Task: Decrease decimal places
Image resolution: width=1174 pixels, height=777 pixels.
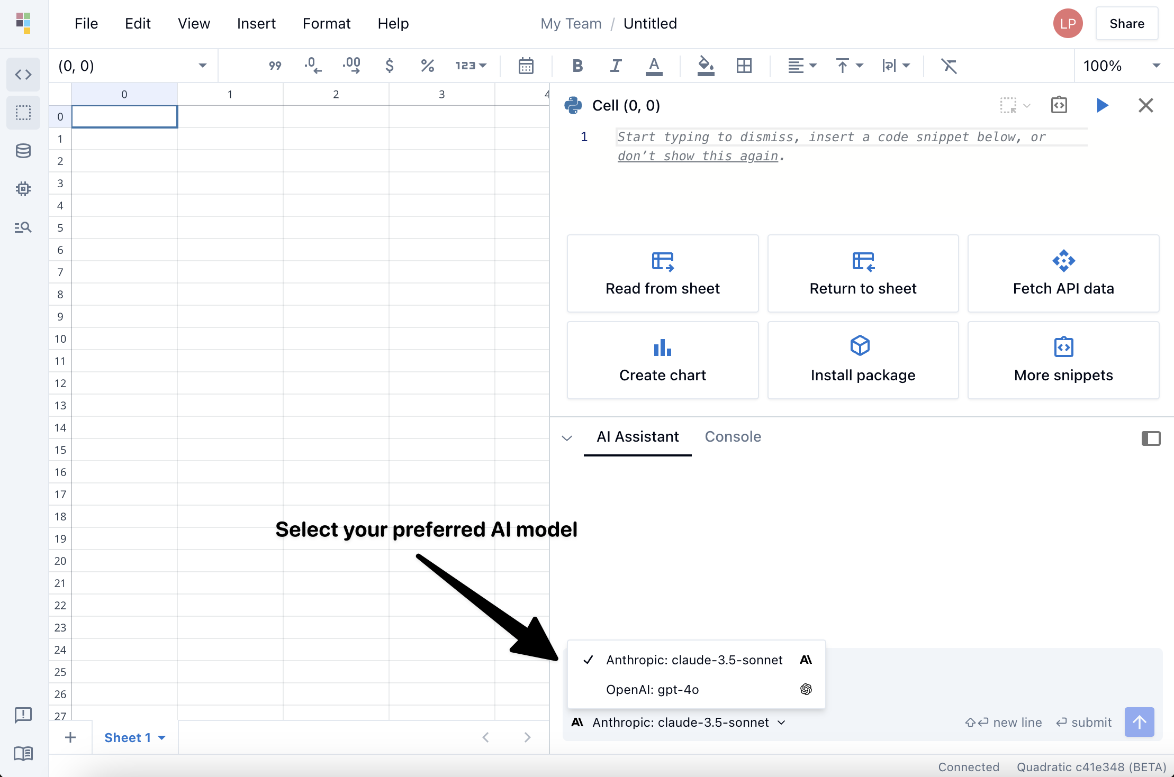Action: 313,66
